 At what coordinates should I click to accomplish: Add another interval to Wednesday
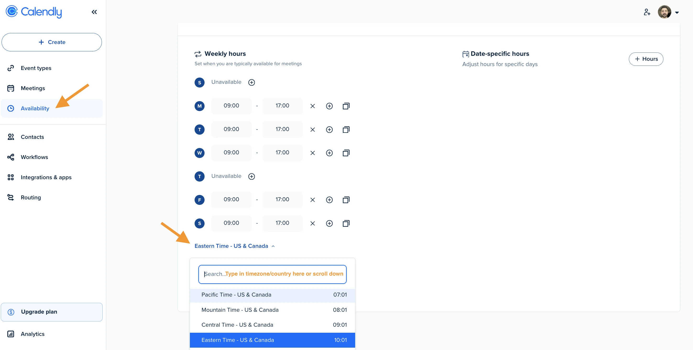pyautogui.click(x=329, y=153)
